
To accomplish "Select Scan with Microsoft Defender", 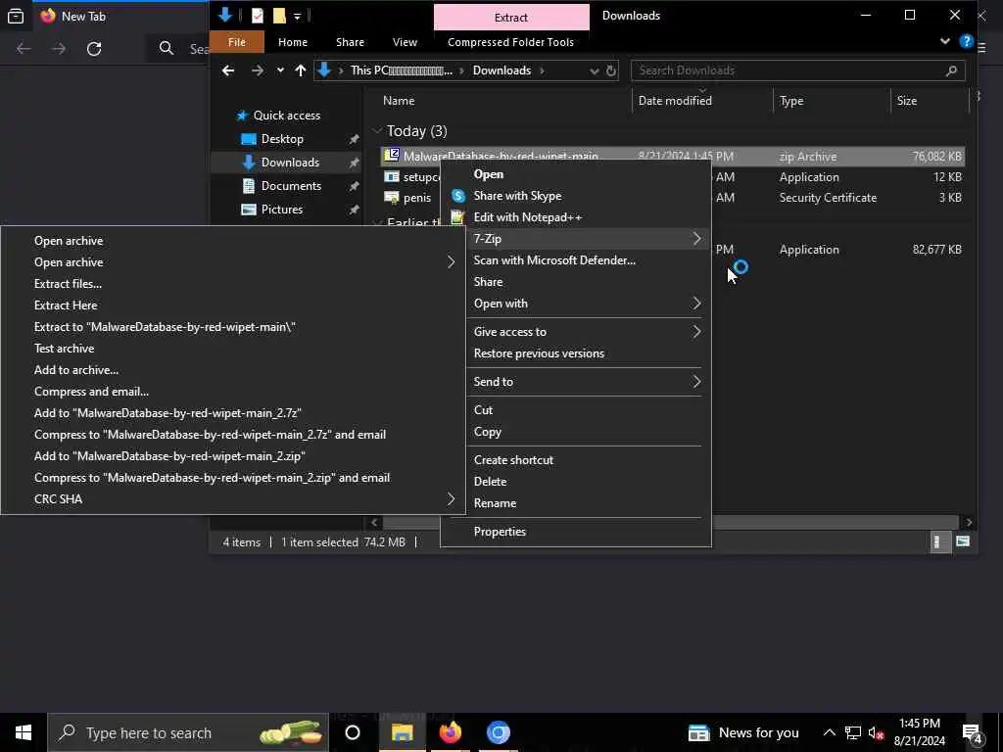I will [554, 260].
